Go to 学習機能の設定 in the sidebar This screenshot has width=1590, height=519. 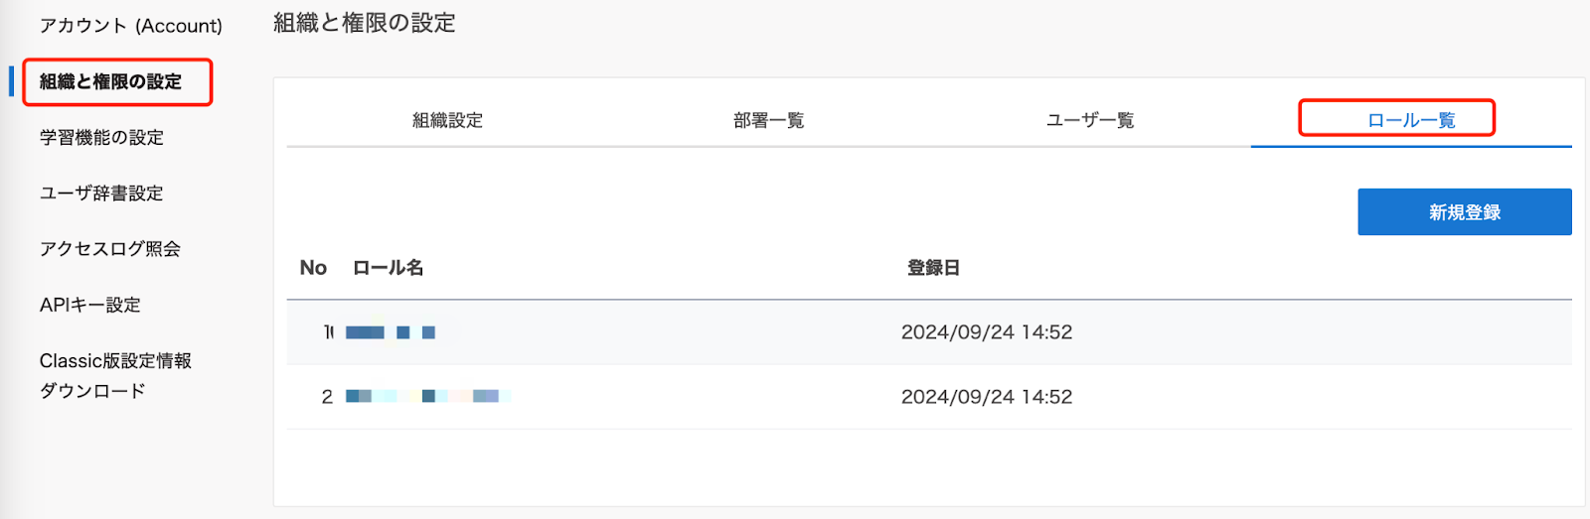point(101,137)
